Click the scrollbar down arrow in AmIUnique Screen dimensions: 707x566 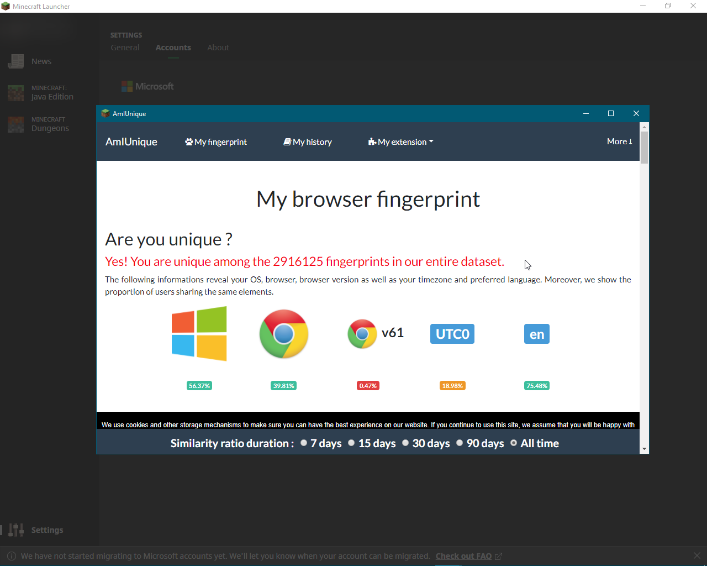point(644,449)
